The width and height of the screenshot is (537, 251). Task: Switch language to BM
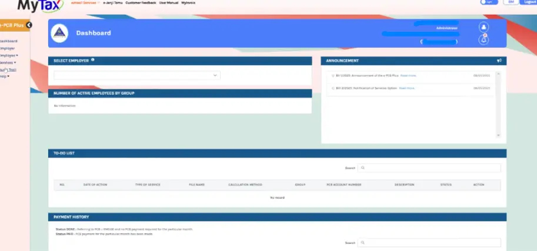click(511, 2)
